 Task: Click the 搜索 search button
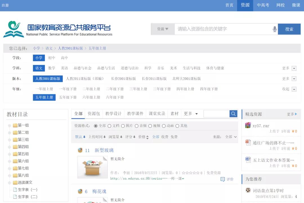[289, 29]
